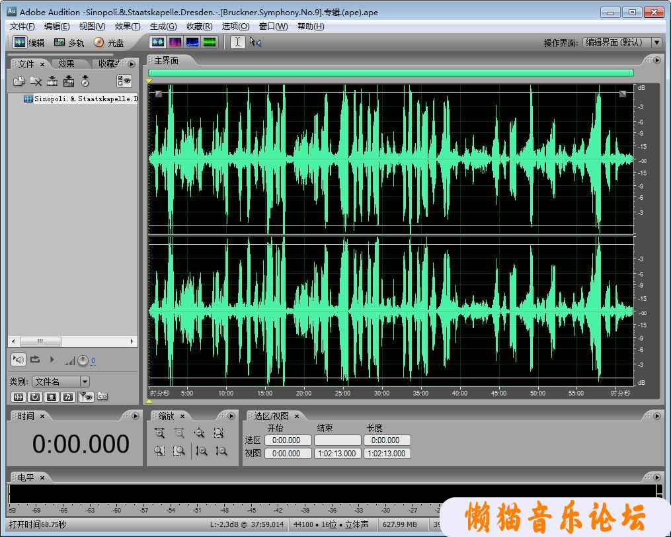Insert file into Multitrack icon
The height and width of the screenshot is (537, 671).
point(69,81)
